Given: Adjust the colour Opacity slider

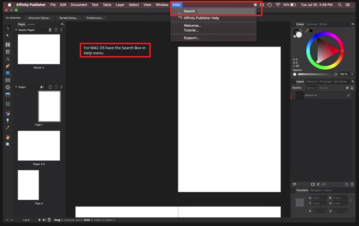Looking at the screenshot, I should [317, 74].
